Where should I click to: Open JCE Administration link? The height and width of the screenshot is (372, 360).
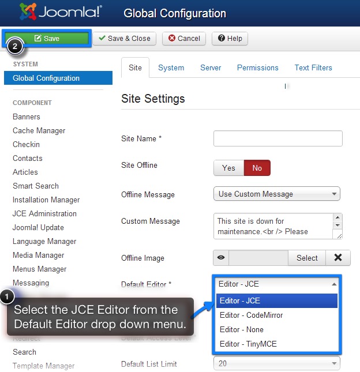pos(44,213)
